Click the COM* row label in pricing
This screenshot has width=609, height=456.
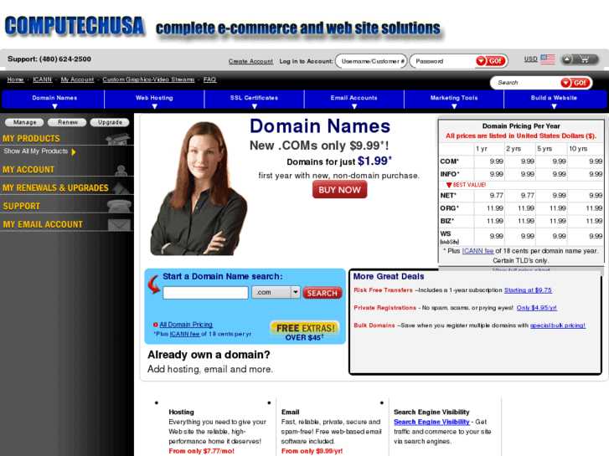449,161
